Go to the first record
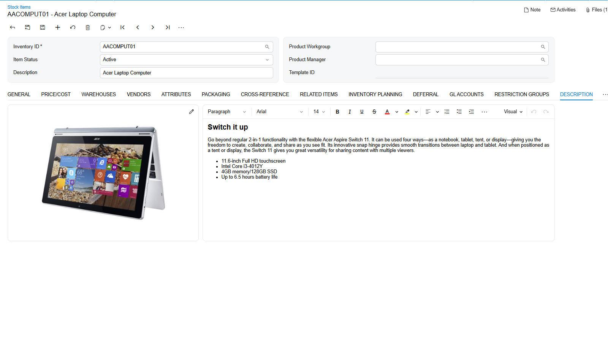Screen dimensions: 608x342 [122, 27]
